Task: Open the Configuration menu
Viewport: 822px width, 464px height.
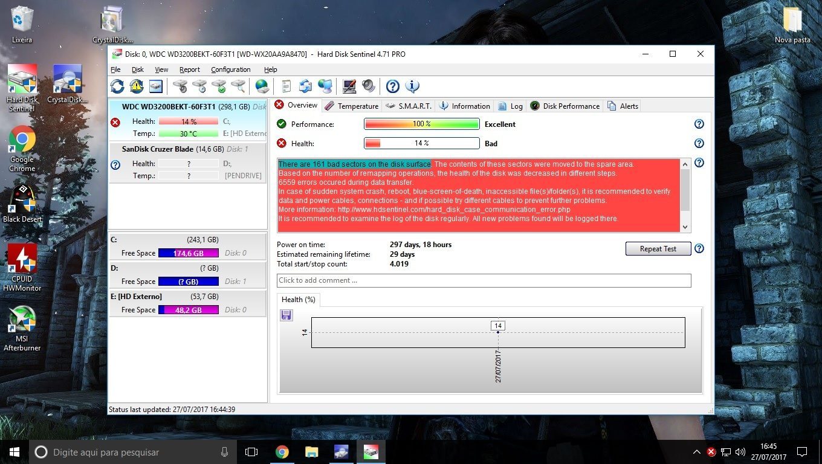Action: [231, 69]
